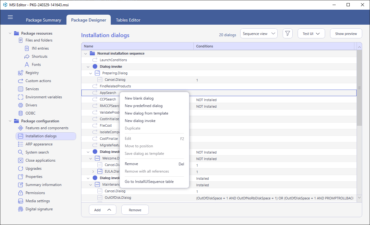Click the Digital signature fingerprint icon
Screen dimensions: 370x225
tap(21, 209)
